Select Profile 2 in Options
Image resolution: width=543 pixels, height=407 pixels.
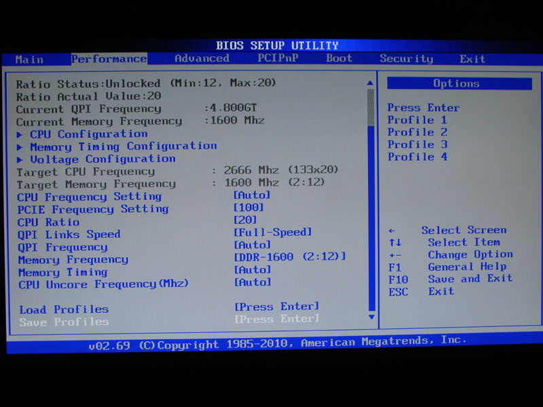(417, 132)
